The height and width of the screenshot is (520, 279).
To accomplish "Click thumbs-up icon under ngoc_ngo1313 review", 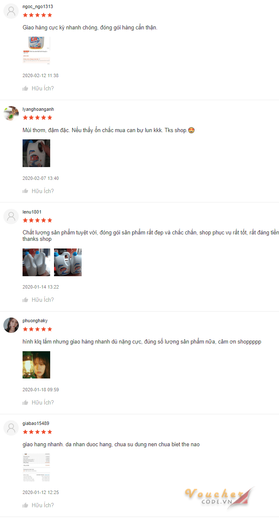I will [x=26, y=88].
